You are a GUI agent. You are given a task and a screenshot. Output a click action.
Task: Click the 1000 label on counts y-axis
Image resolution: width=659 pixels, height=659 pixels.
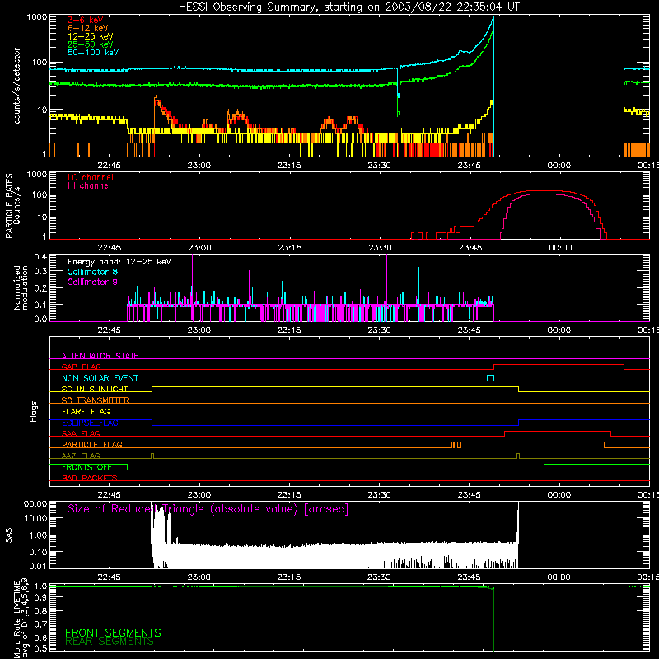click(x=36, y=17)
